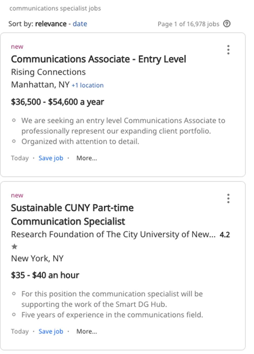254x354 pixels.
Task: Click the 4.2 company rating
Action: tap(225, 235)
